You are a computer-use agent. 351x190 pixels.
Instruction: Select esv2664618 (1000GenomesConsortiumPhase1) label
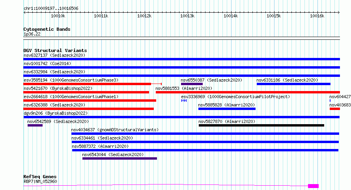click(x=71, y=97)
